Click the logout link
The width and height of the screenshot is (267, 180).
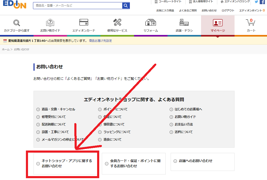coord(228,10)
